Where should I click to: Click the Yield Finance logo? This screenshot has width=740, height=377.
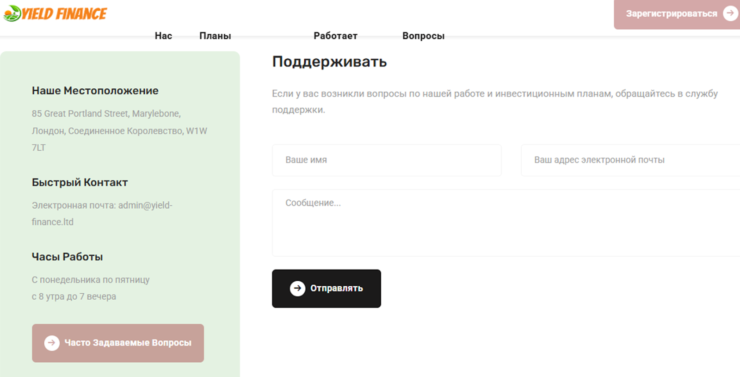pyautogui.click(x=55, y=13)
